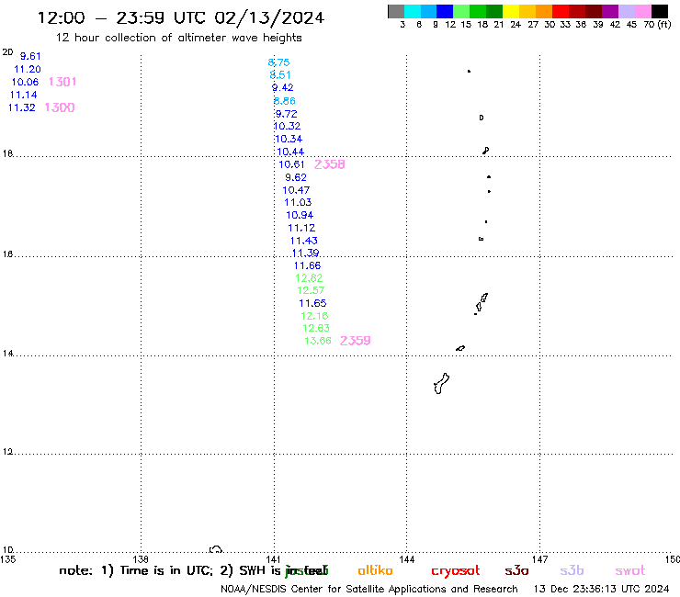Select the wave height value 11.14

(23, 95)
